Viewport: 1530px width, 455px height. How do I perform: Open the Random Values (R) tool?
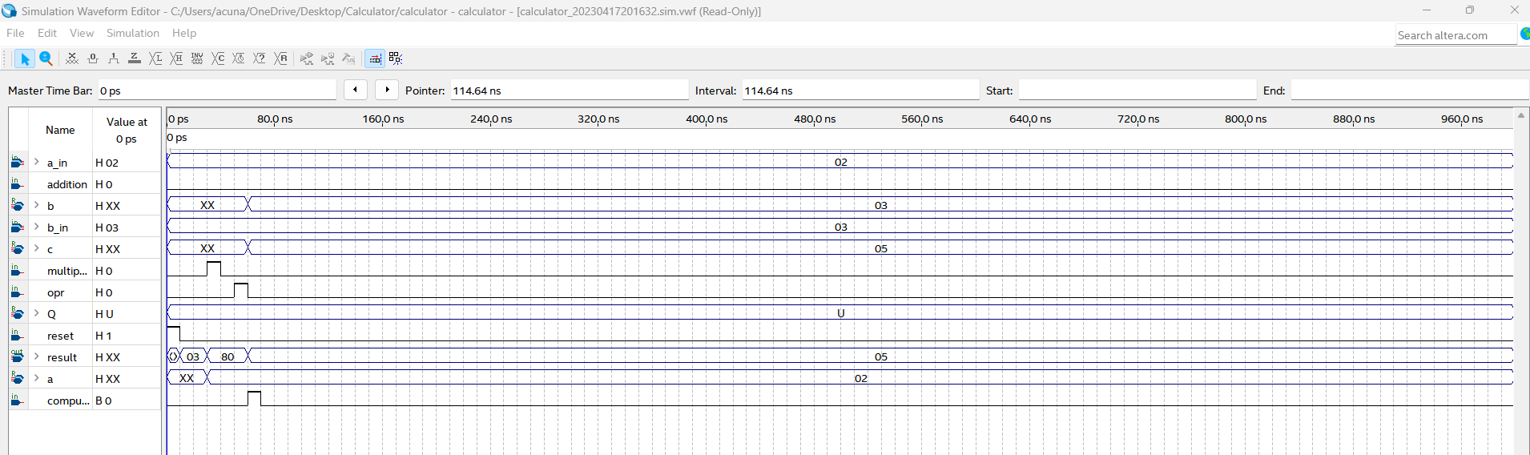pos(280,58)
